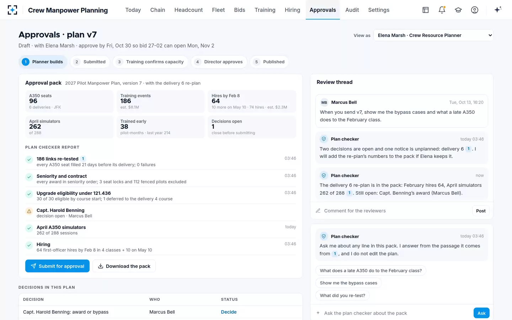Open the sparkle assistant icon

click(x=498, y=10)
